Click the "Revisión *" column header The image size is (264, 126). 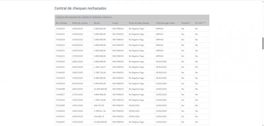pyautogui.click(x=186, y=23)
